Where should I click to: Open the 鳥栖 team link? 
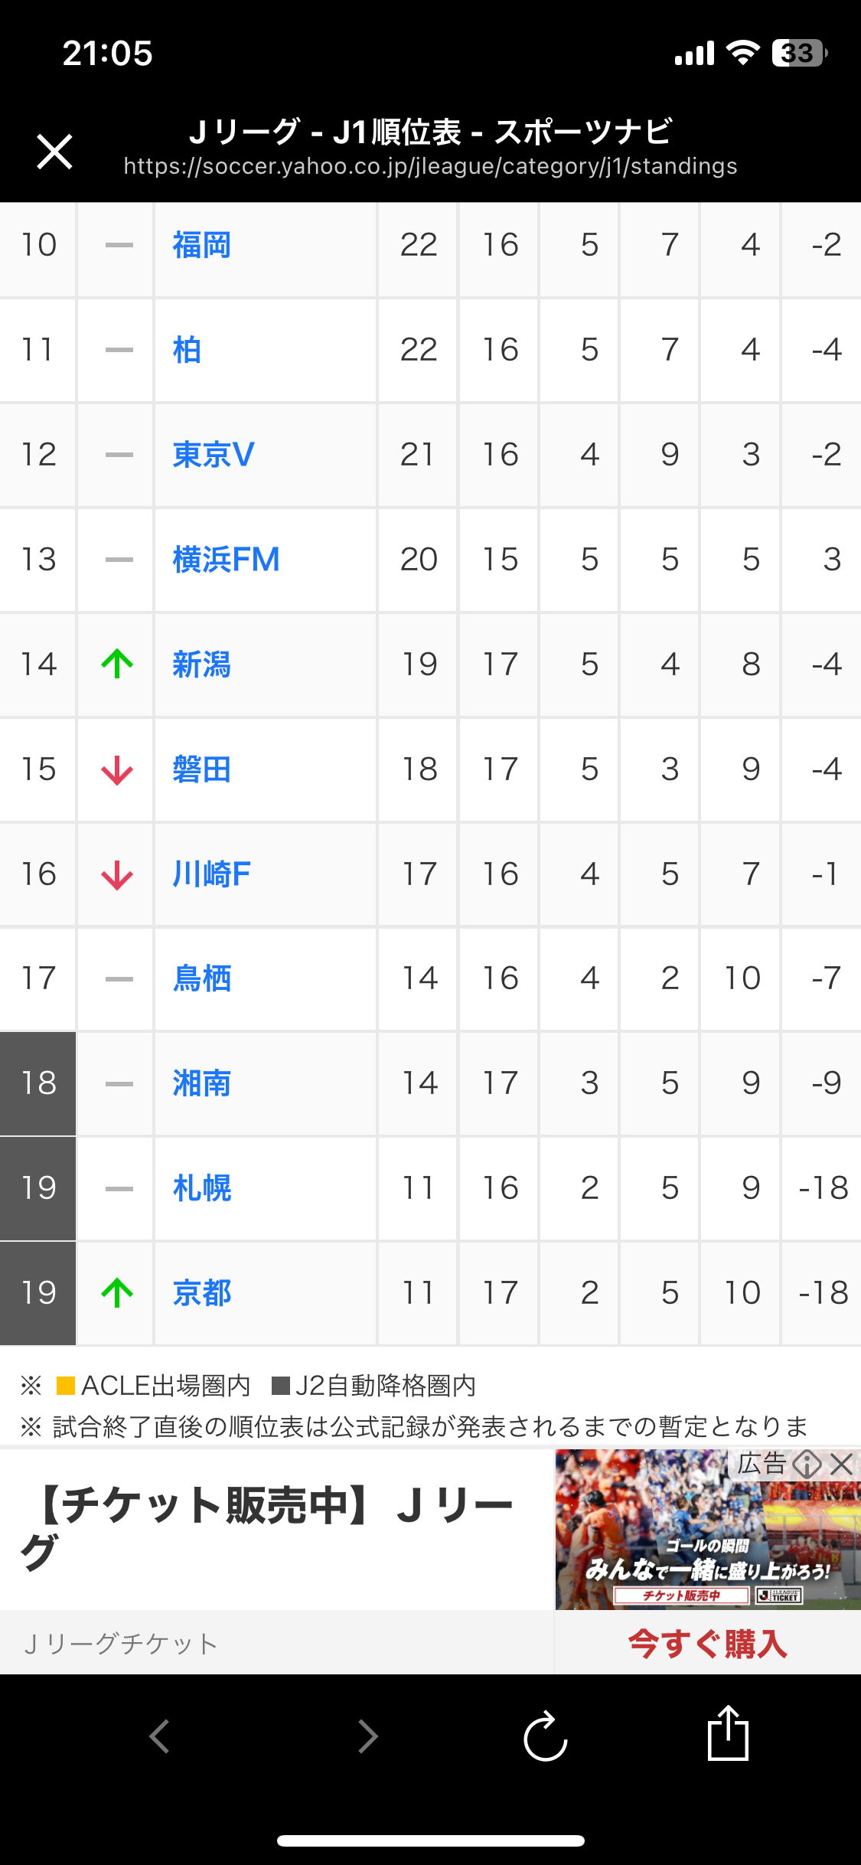point(202,978)
